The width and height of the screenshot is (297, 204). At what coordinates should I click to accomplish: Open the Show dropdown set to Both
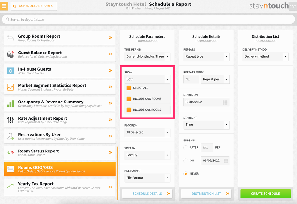pos(147,79)
